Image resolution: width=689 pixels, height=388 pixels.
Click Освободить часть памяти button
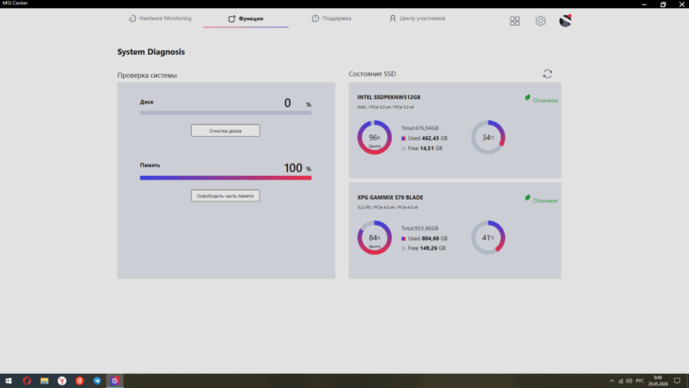click(x=225, y=195)
